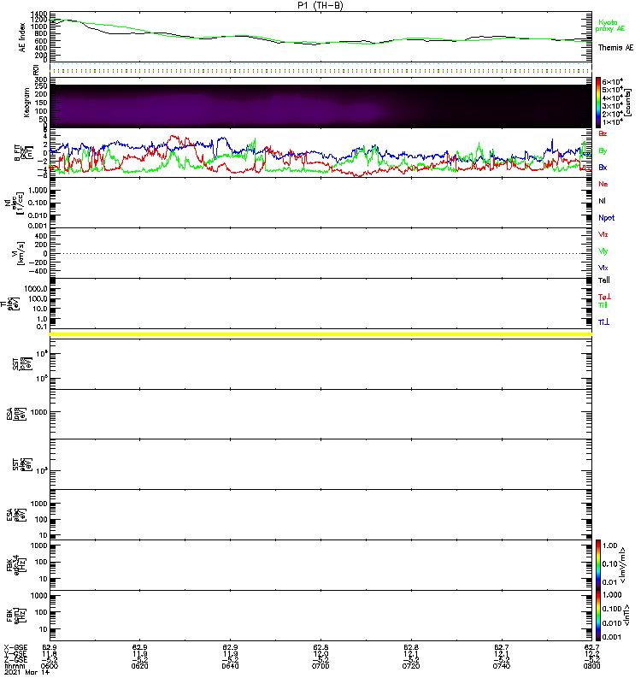Click the keogram counts color bar

pos(599,103)
